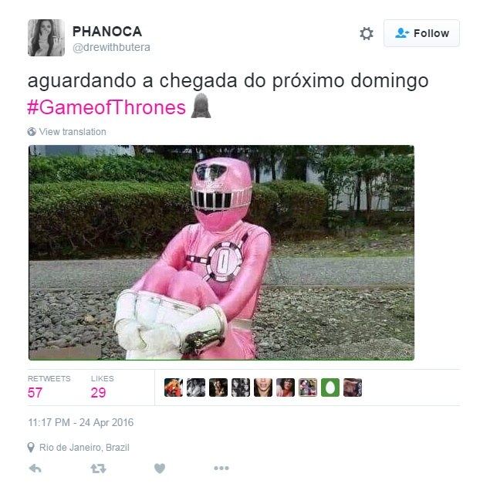Like the tweet with heart icon

pos(160,469)
